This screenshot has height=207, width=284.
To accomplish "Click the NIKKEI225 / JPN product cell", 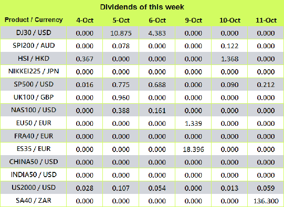I will (x=34, y=71).
